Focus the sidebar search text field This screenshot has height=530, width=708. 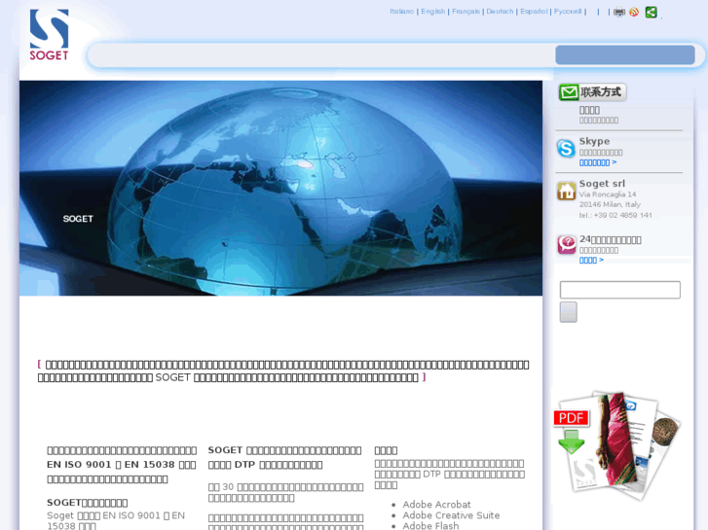pos(620,290)
